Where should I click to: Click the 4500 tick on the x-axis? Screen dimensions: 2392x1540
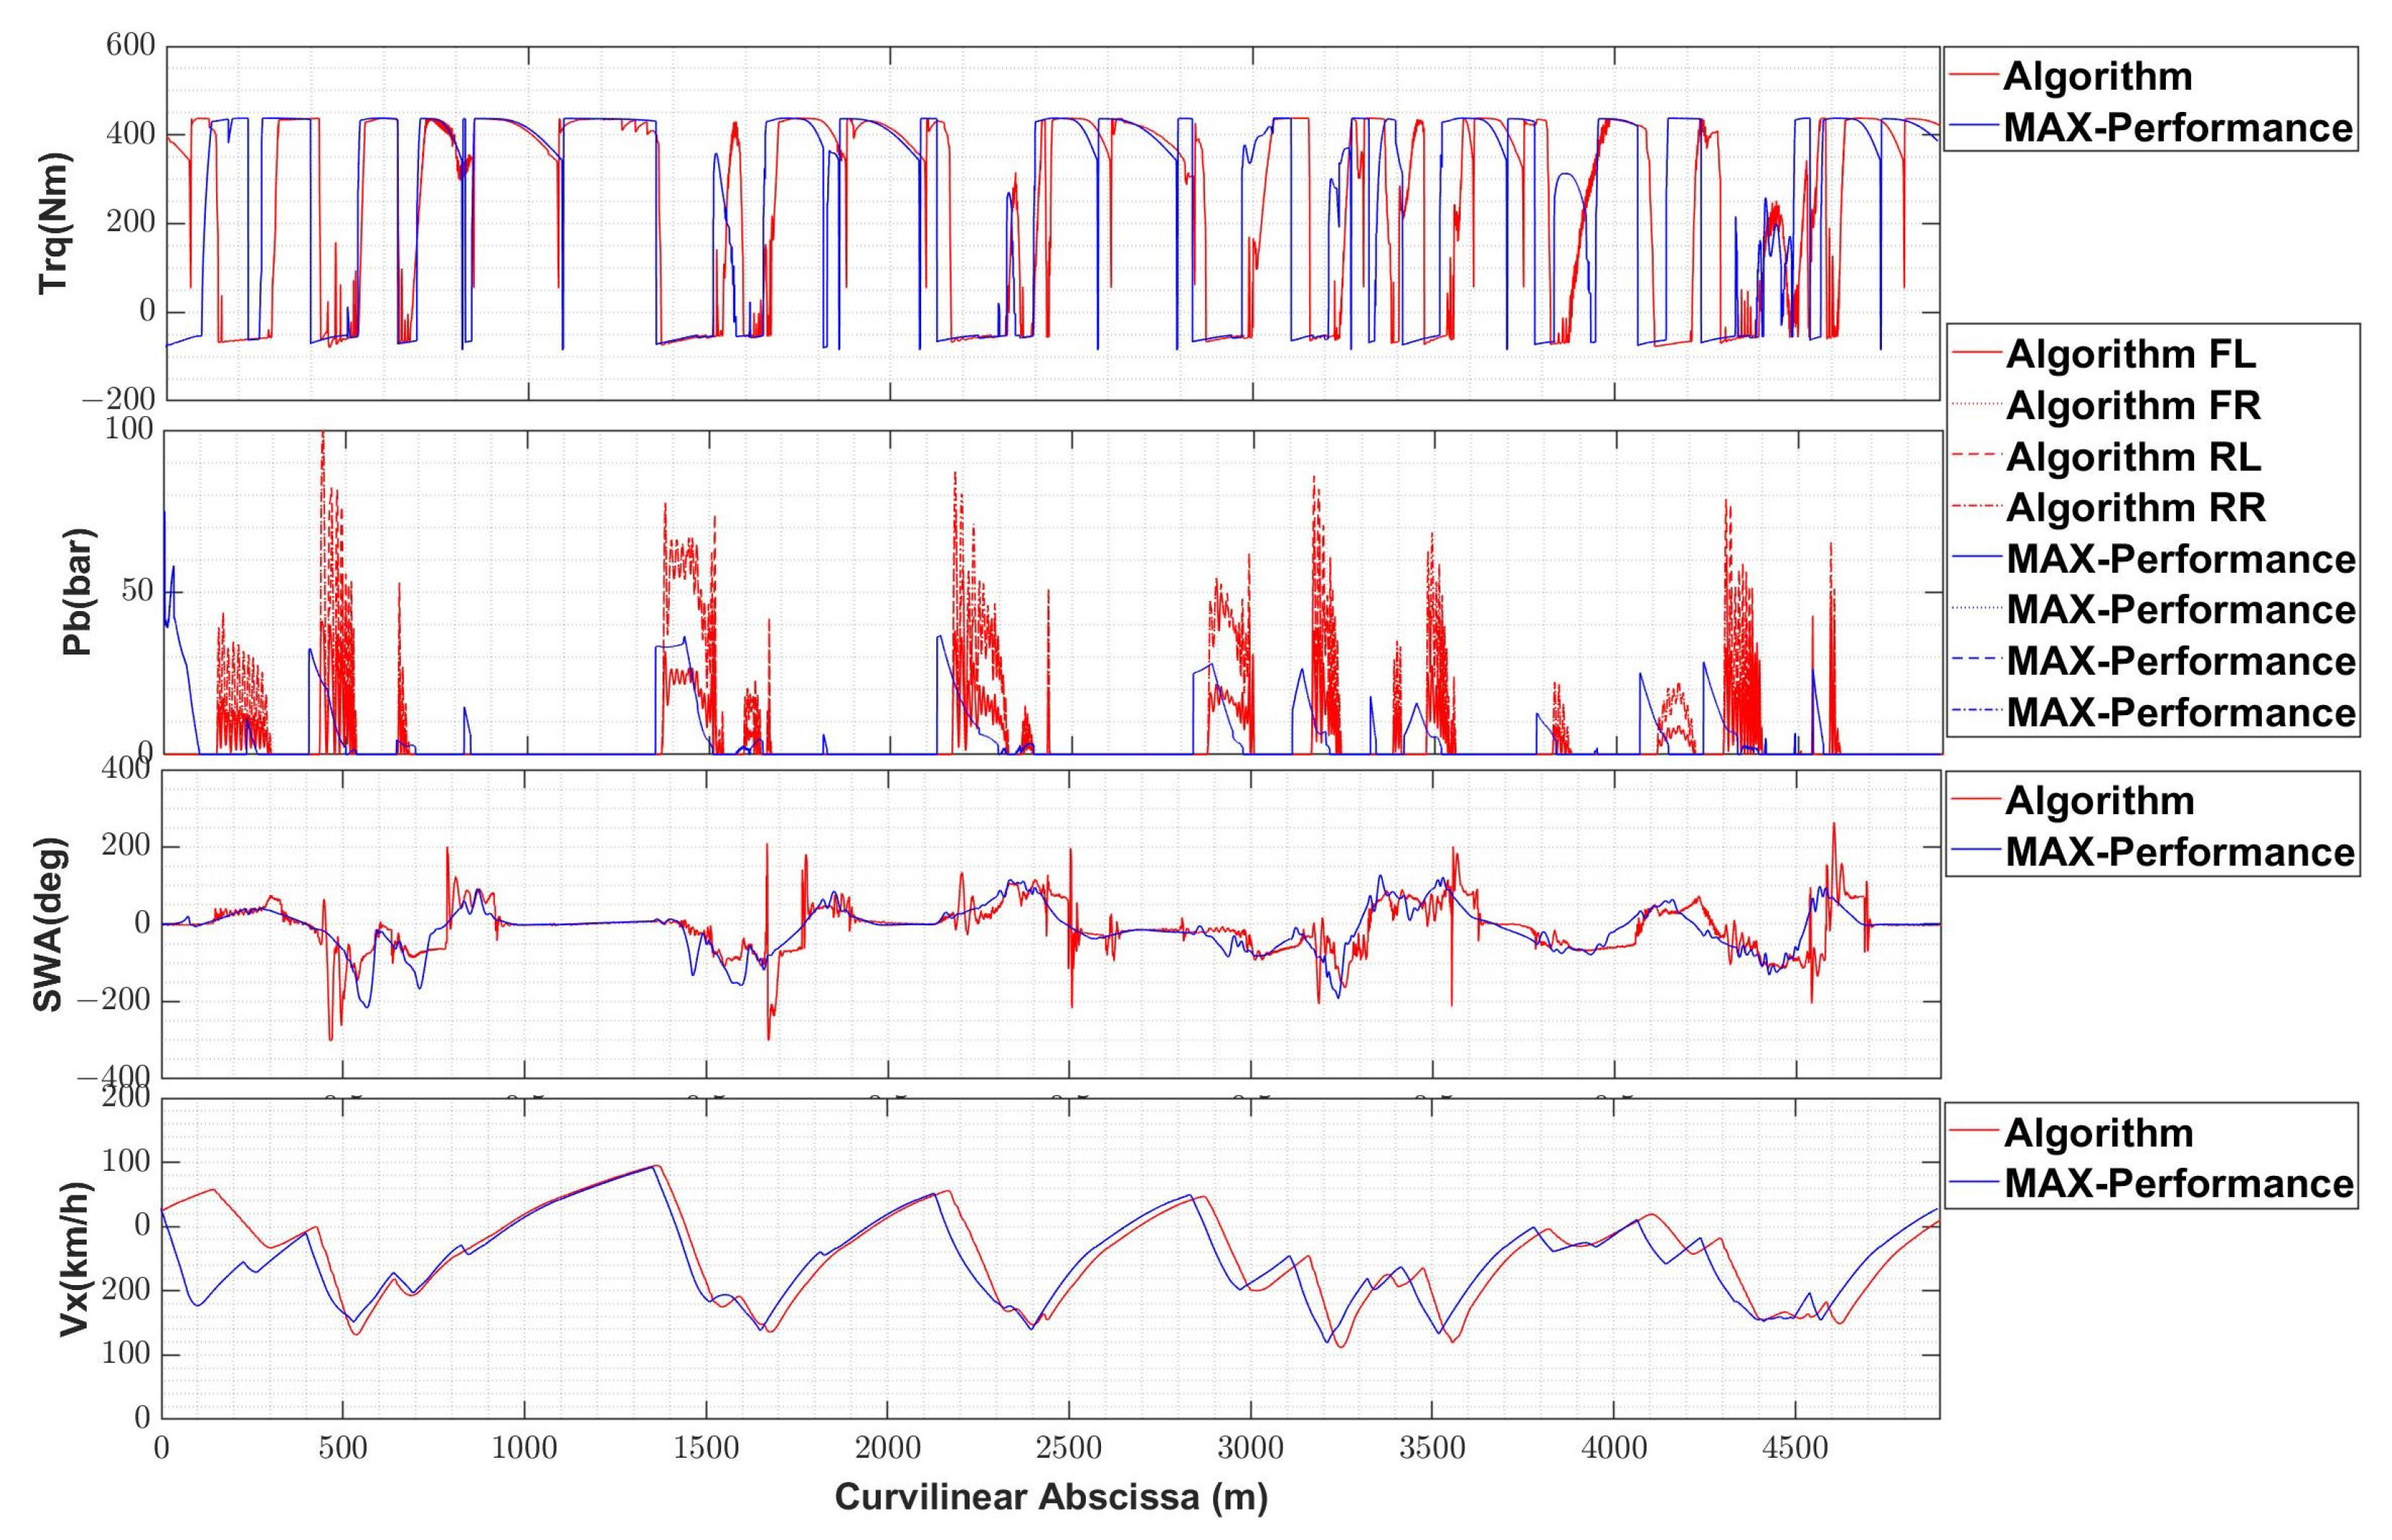click(1795, 1448)
